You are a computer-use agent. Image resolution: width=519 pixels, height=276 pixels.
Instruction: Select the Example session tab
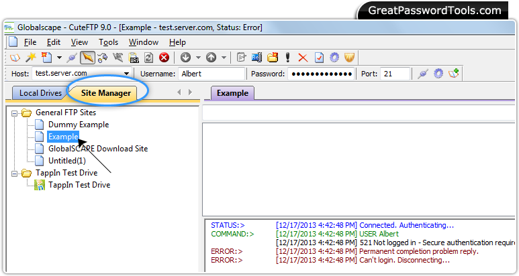(x=232, y=93)
